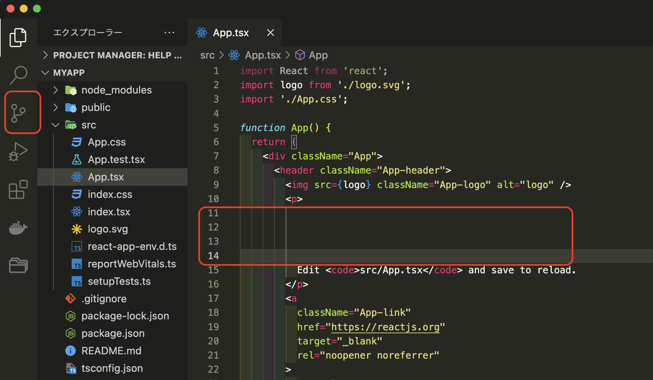Click className="App-link" on line 18
This screenshot has height=380, width=653.
click(354, 312)
